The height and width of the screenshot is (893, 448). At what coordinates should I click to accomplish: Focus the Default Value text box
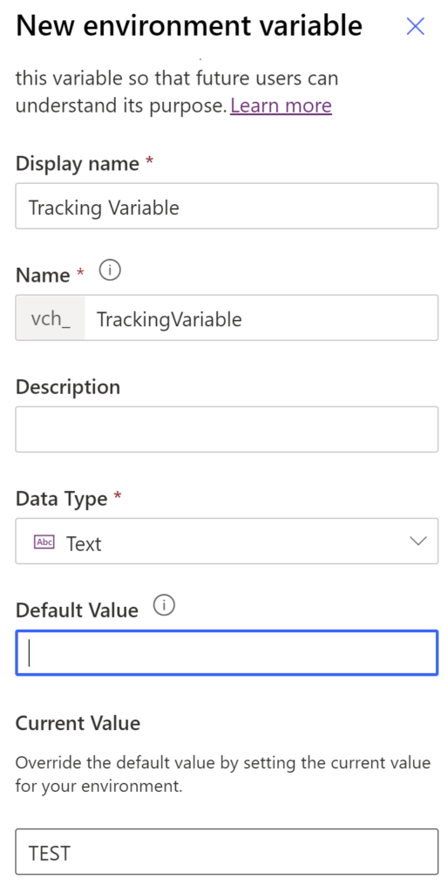coord(227,652)
